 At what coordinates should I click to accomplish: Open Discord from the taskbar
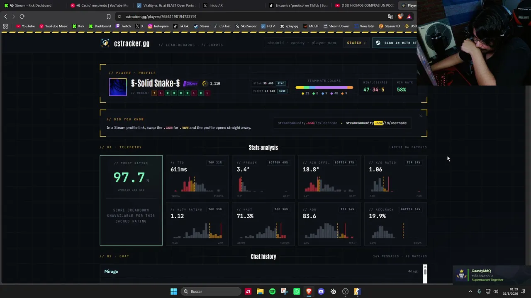321,291
